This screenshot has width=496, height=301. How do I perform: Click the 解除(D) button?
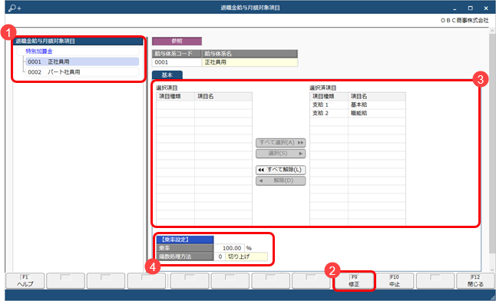coord(280,180)
